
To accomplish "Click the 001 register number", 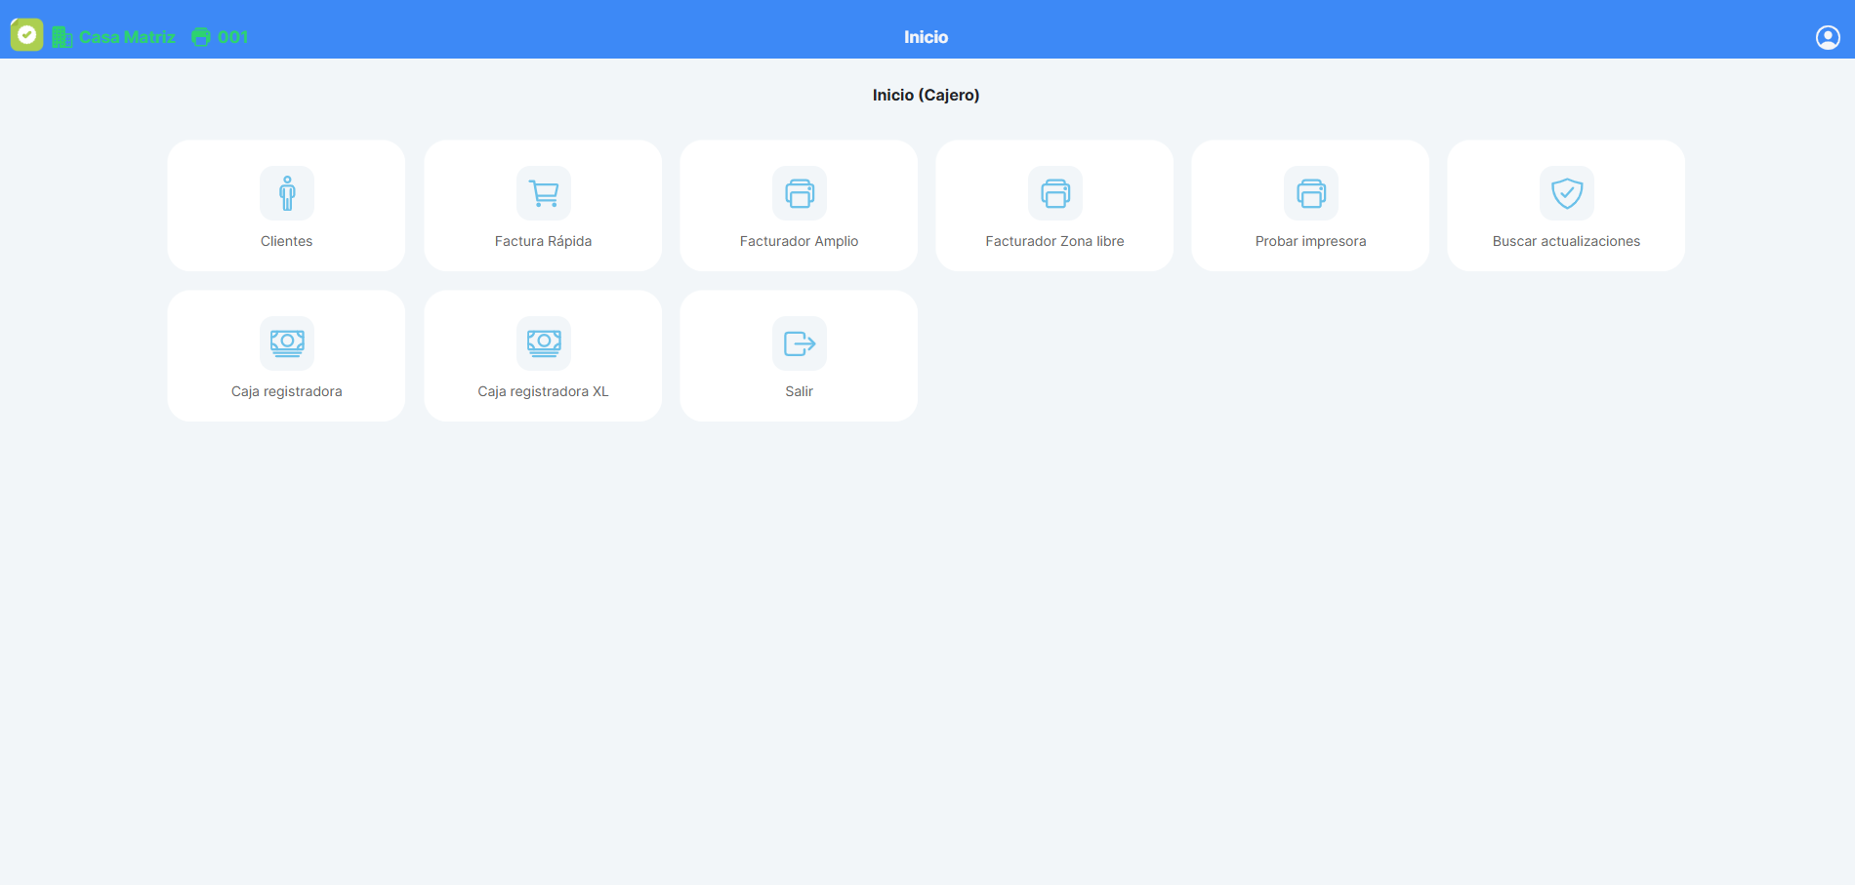I will click(233, 37).
